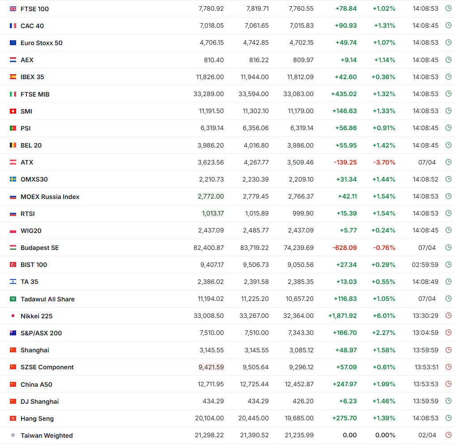Click the green clock icon for Hang Seng
The image size is (464, 444).
(x=448, y=418)
